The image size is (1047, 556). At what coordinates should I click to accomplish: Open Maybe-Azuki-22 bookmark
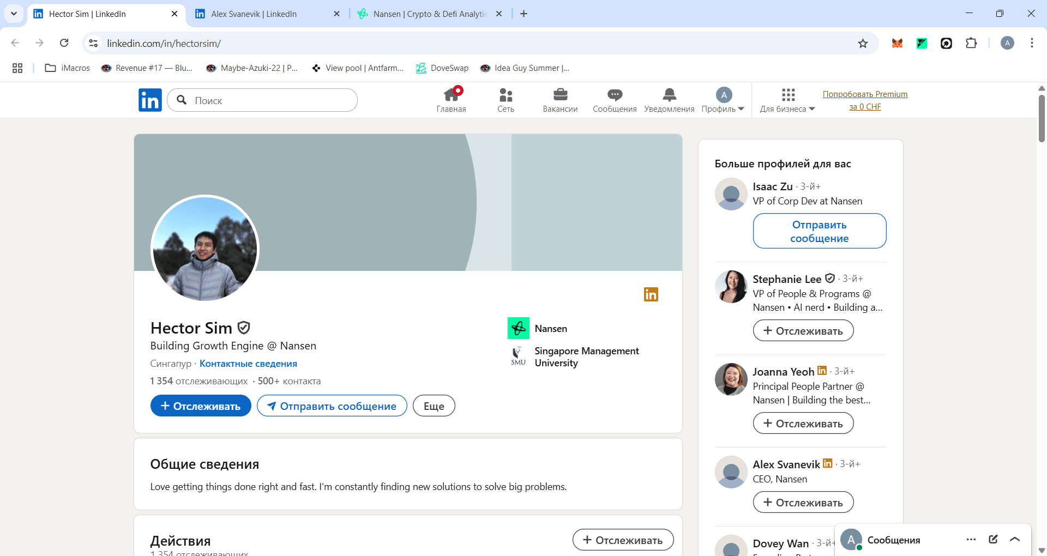click(x=252, y=68)
